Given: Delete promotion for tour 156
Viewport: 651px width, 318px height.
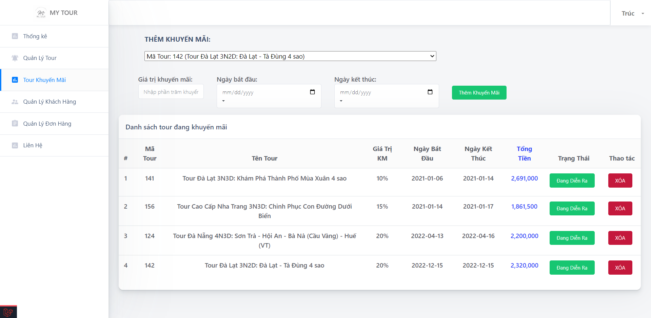Looking at the screenshot, I should pos(620,208).
